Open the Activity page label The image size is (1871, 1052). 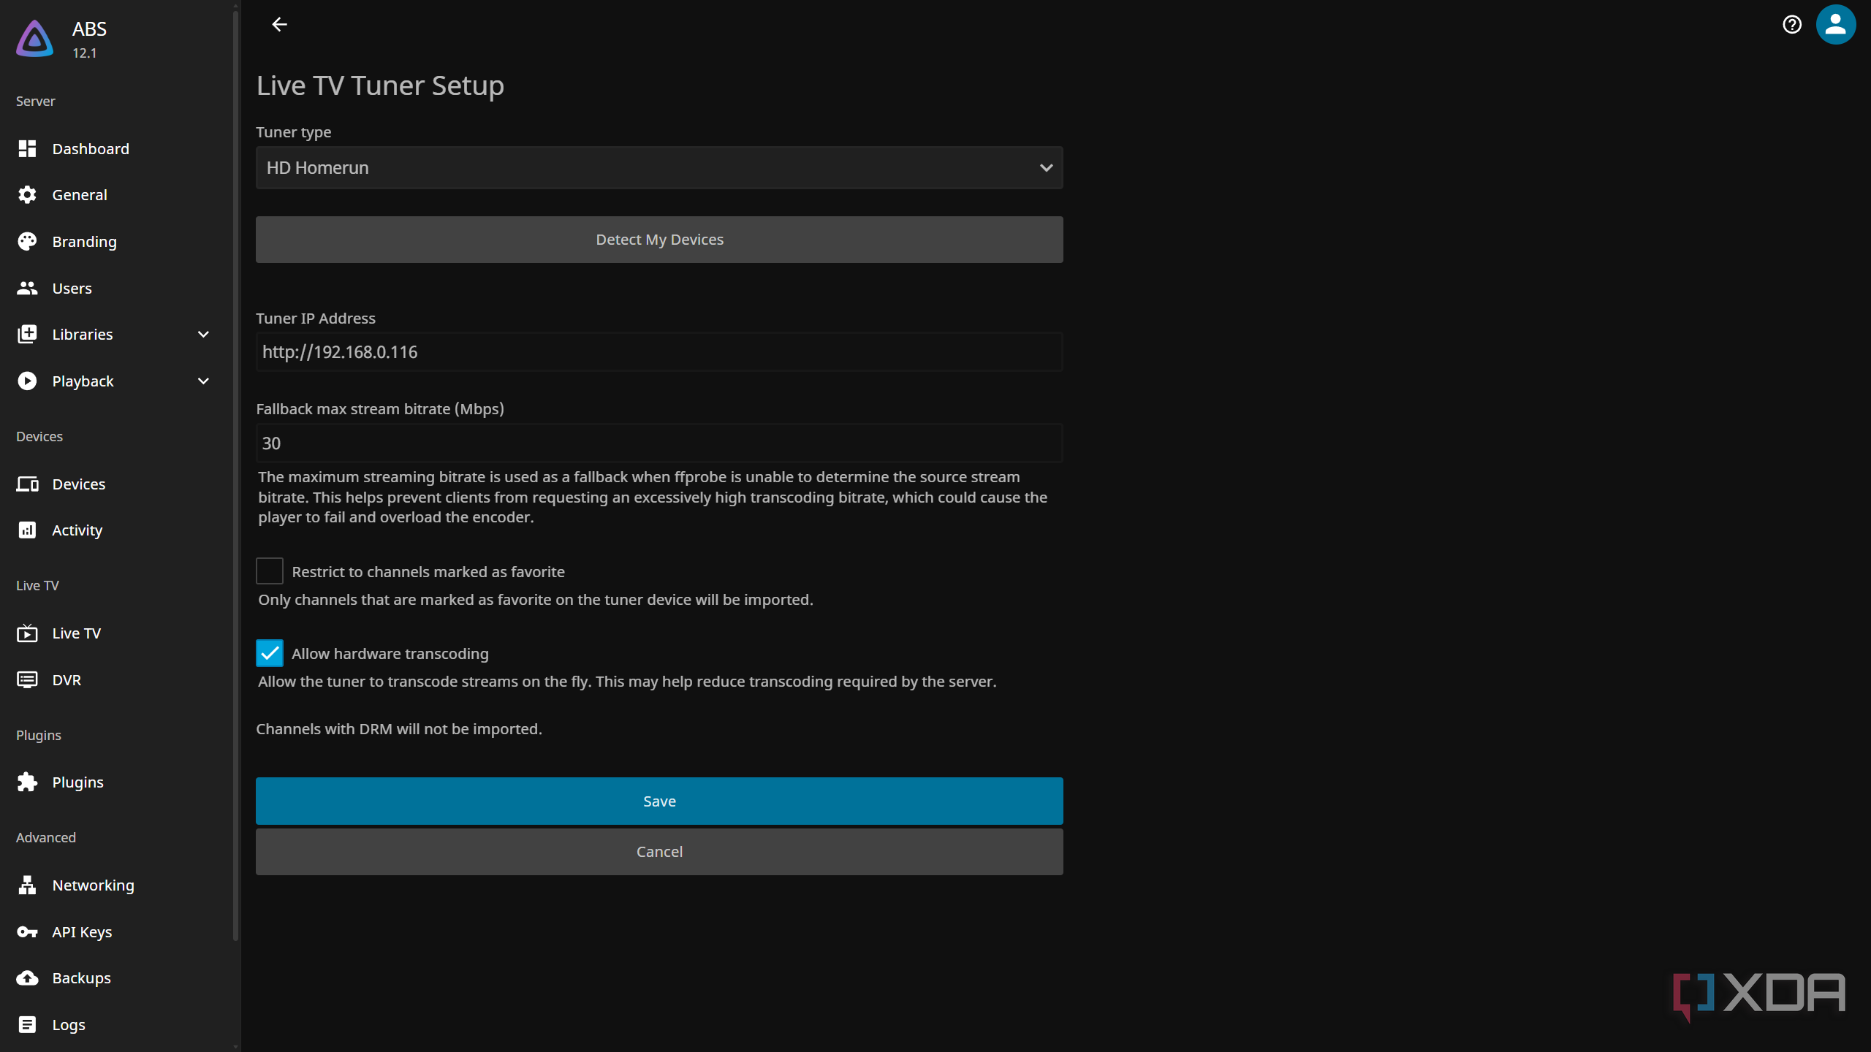(77, 531)
